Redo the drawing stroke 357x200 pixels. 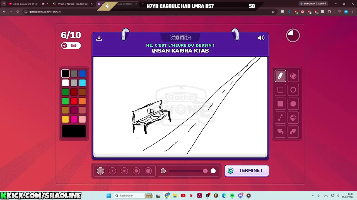293,132
